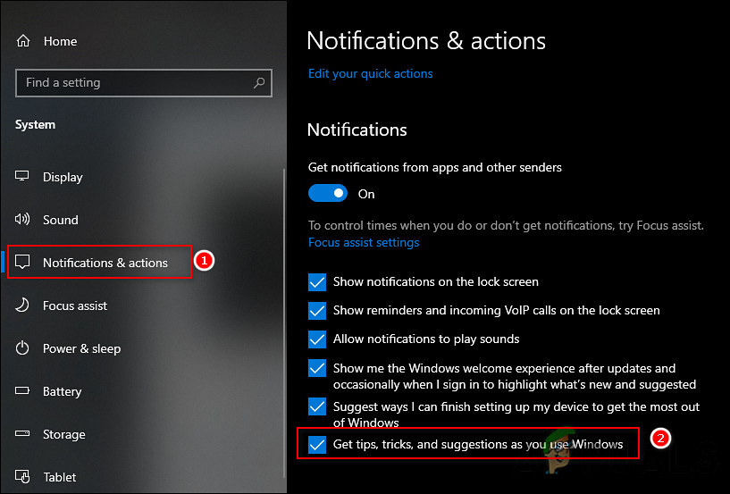Click the Find a setting search box
Screen dimensions: 730x494
[x=144, y=83]
